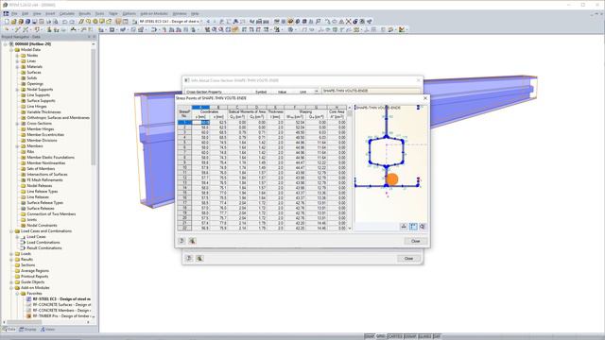This screenshot has height=340, width=605.
Task: Collapse the Add-on Modules tree node
Action: pos(11,287)
